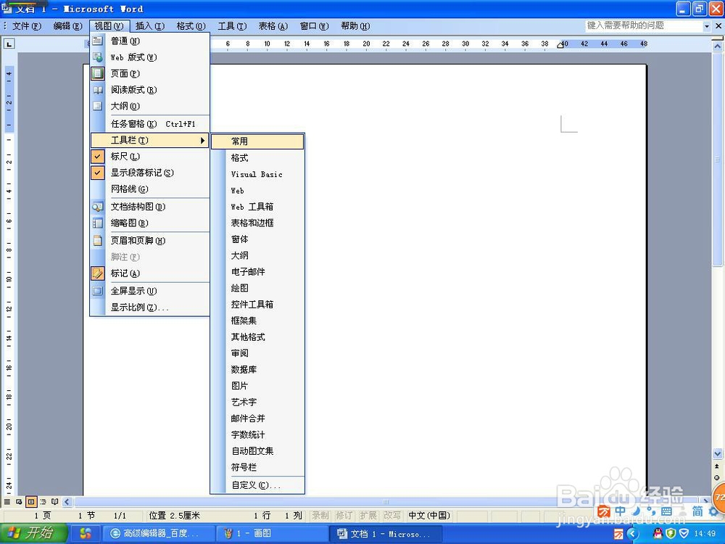
Task: Click 中文(中国) language in status bar
Action: click(429, 515)
